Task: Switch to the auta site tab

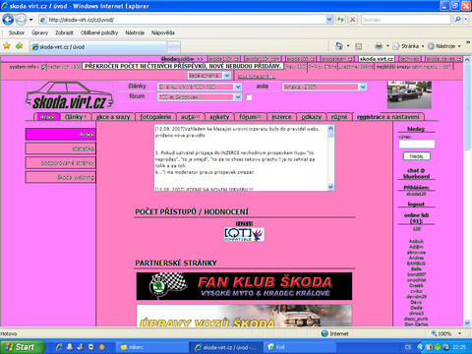Action: pyautogui.click(x=190, y=117)
